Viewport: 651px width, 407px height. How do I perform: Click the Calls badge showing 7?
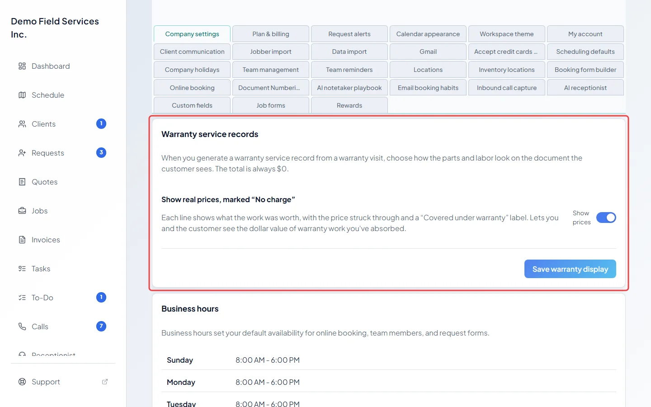101,326
